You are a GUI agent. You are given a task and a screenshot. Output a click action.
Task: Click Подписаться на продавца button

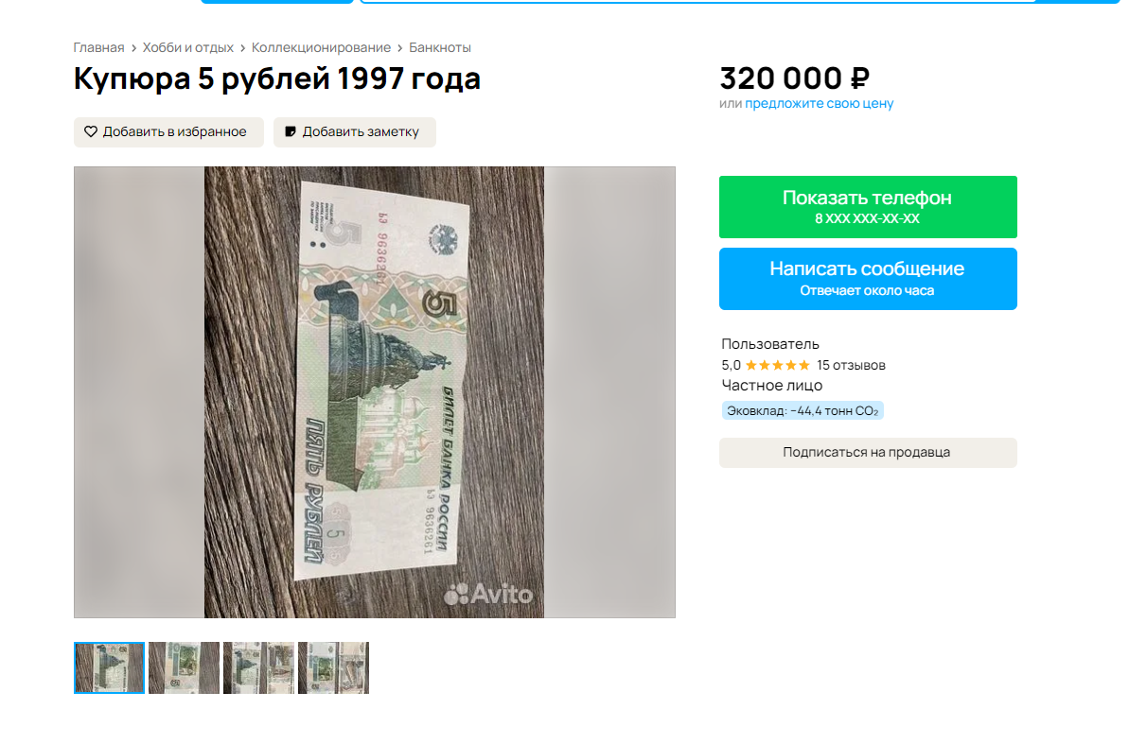point(868,453)
